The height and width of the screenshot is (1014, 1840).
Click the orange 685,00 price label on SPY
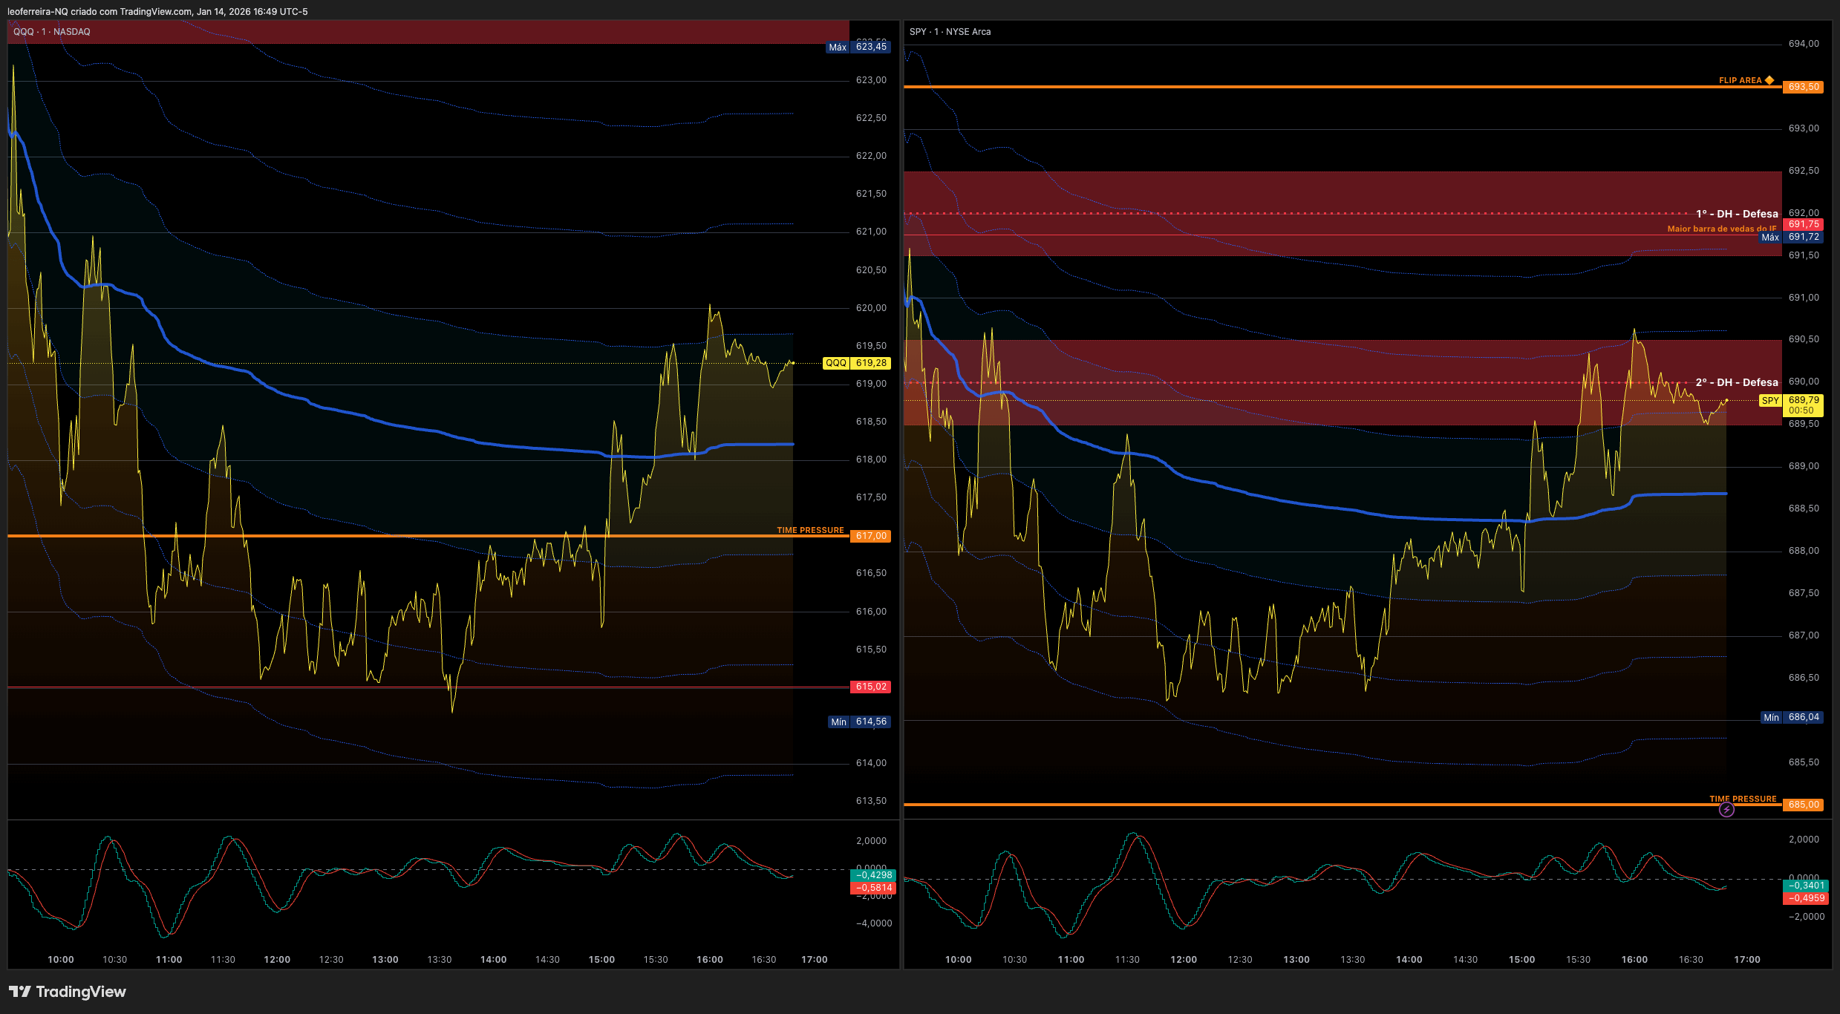coord(1803,805)
